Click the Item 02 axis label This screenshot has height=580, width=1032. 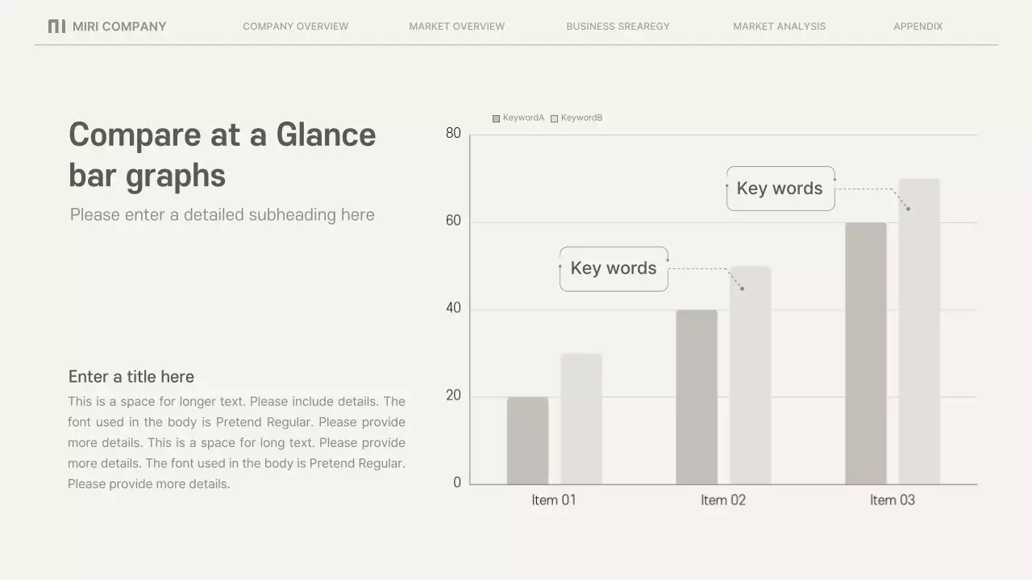click(x=723, y=500)
